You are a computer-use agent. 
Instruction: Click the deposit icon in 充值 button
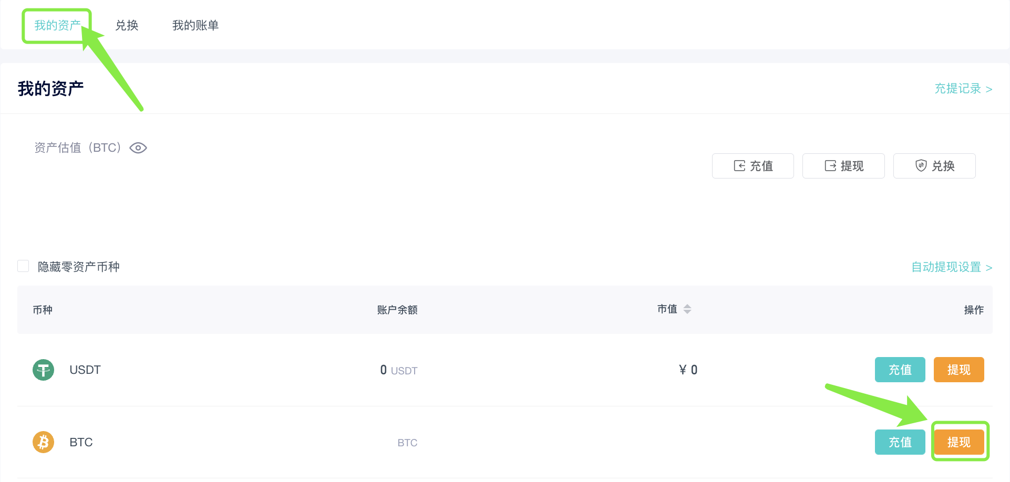(x=739, y=166)
